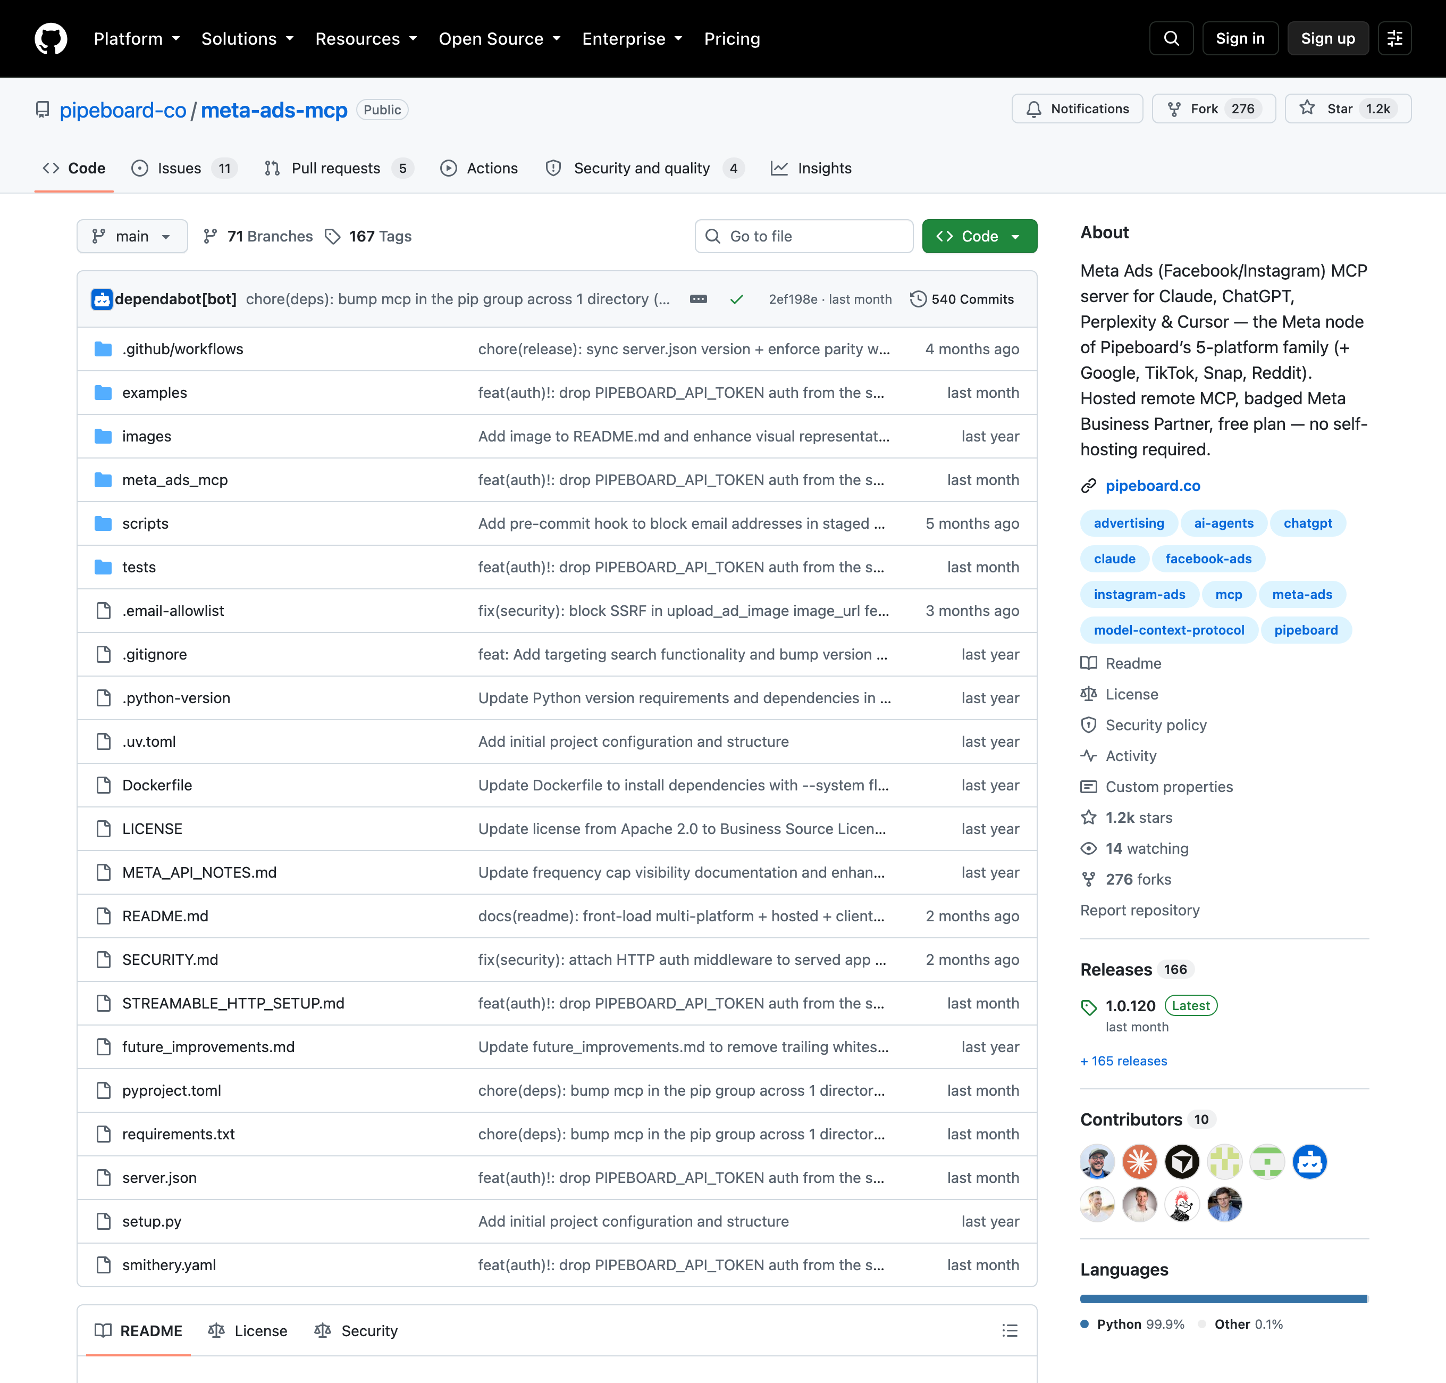Select the License tab below file list
This screenshot has height=1383, width=1446.
point(248,1331)
